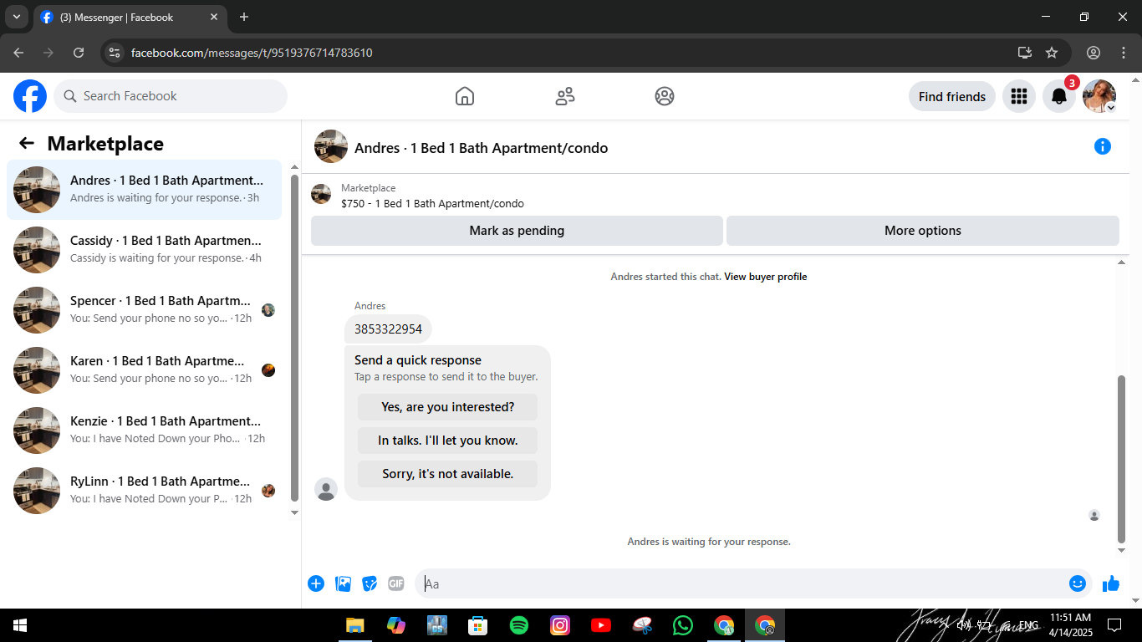Send quick reply 'Yes, are you interested?'
Viewport: 1142px width, 642px height.
[448, 407]
